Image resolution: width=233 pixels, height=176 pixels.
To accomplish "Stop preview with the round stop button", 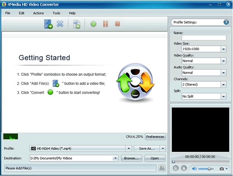I will [184, 169].
